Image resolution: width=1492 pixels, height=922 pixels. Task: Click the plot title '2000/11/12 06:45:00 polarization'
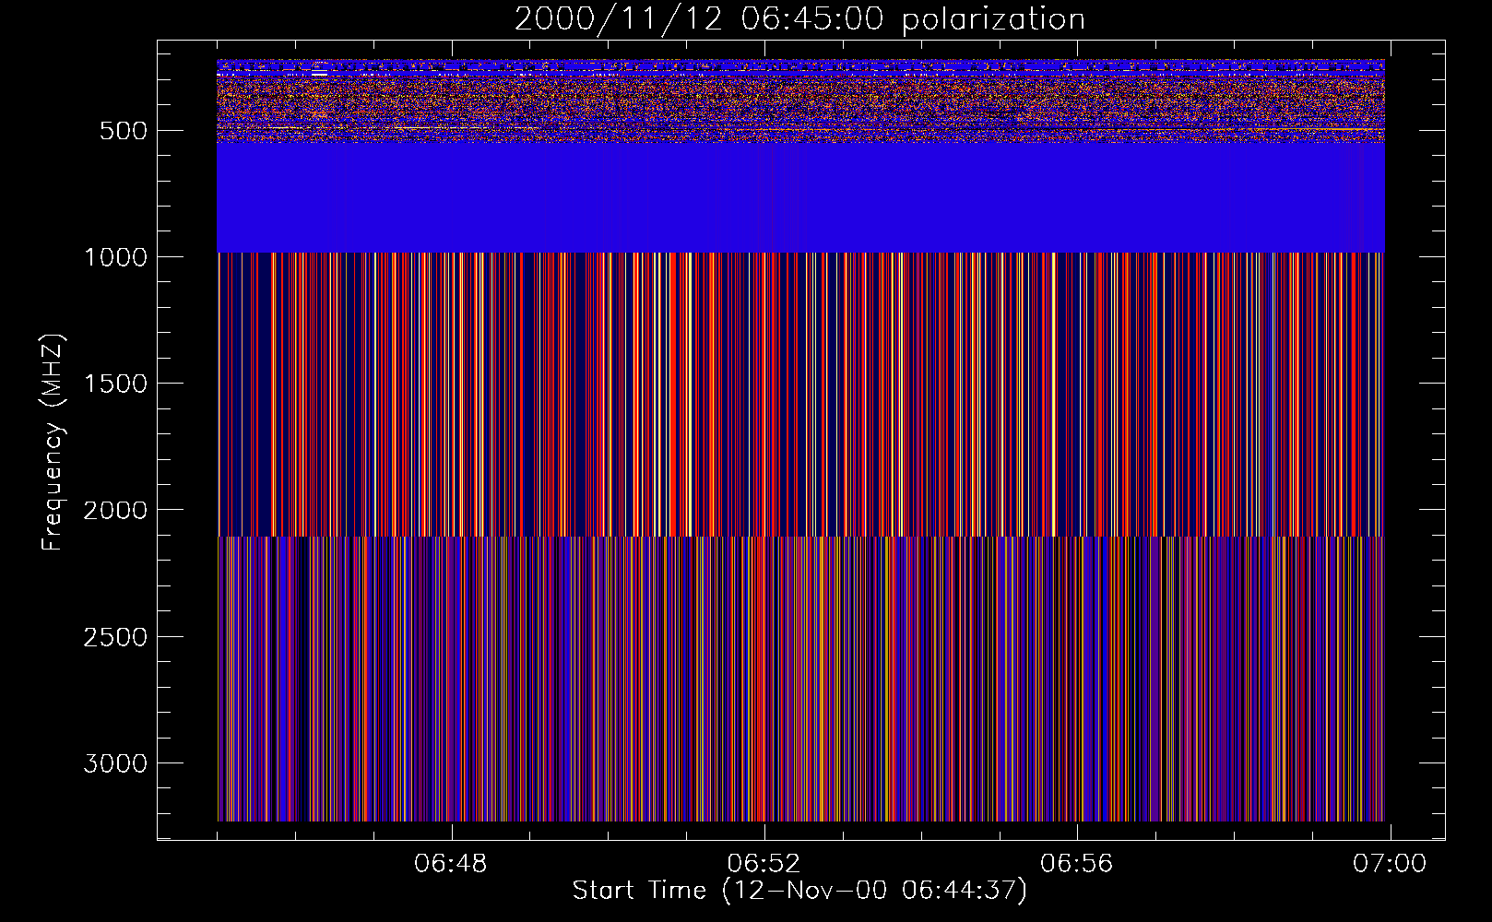click(799, 19)
